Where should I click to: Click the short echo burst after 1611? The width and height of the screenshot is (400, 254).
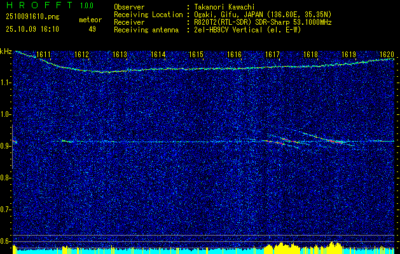click(x=67, y=141)
